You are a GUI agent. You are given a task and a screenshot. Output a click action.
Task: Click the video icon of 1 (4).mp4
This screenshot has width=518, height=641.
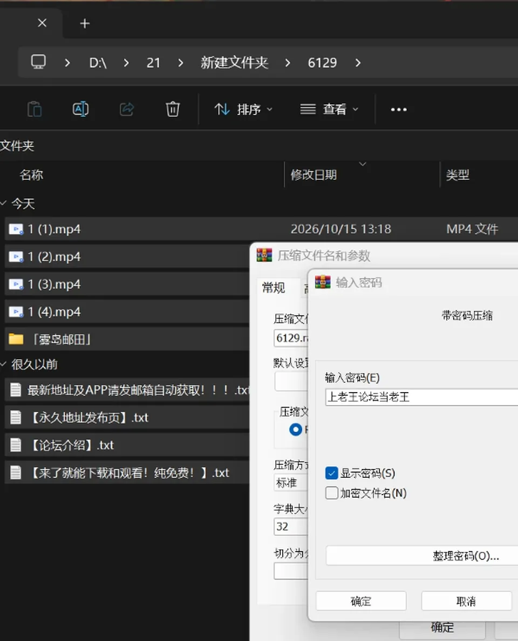[16, 312]
